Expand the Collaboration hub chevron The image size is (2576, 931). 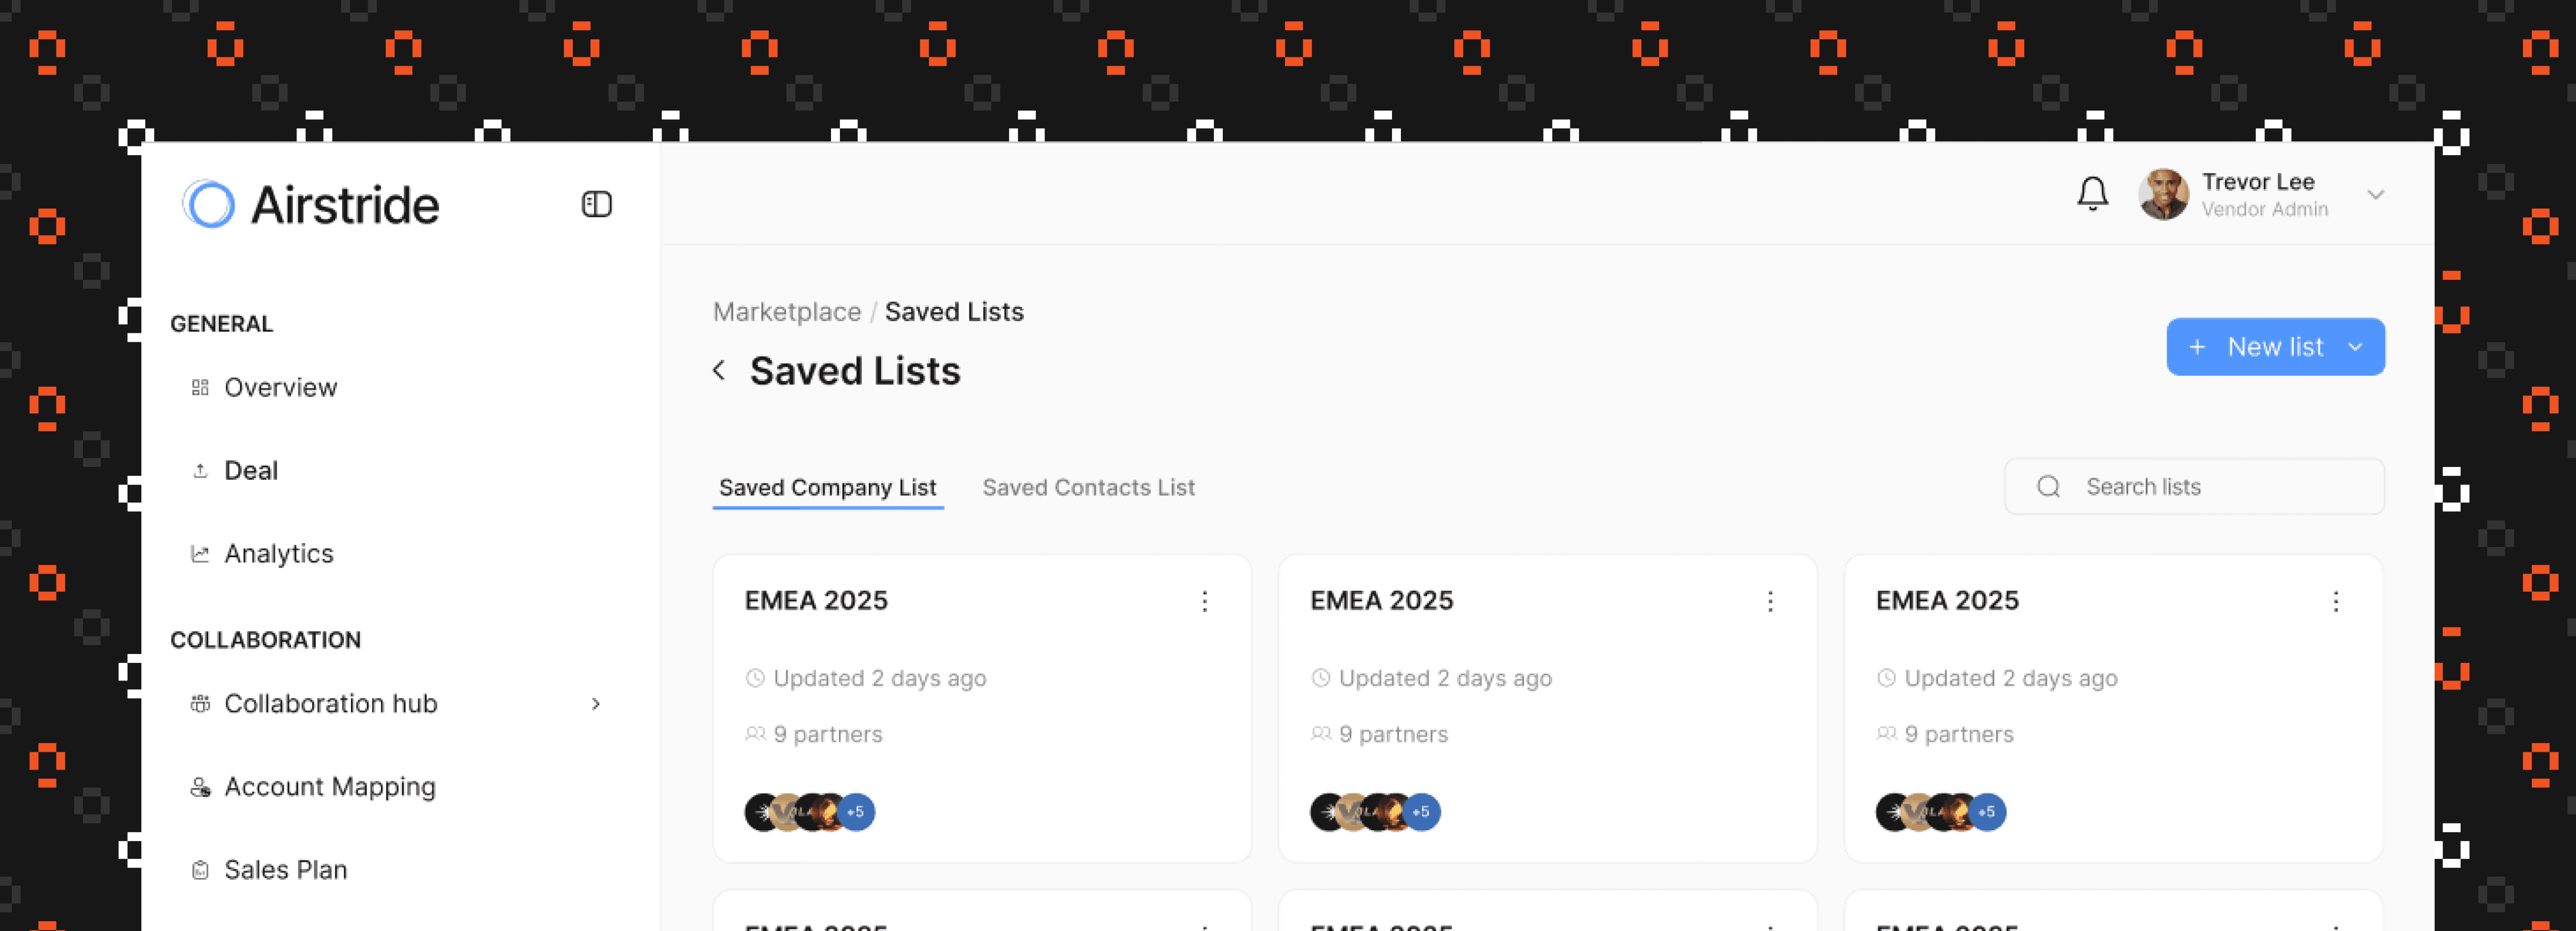[596, 704]
